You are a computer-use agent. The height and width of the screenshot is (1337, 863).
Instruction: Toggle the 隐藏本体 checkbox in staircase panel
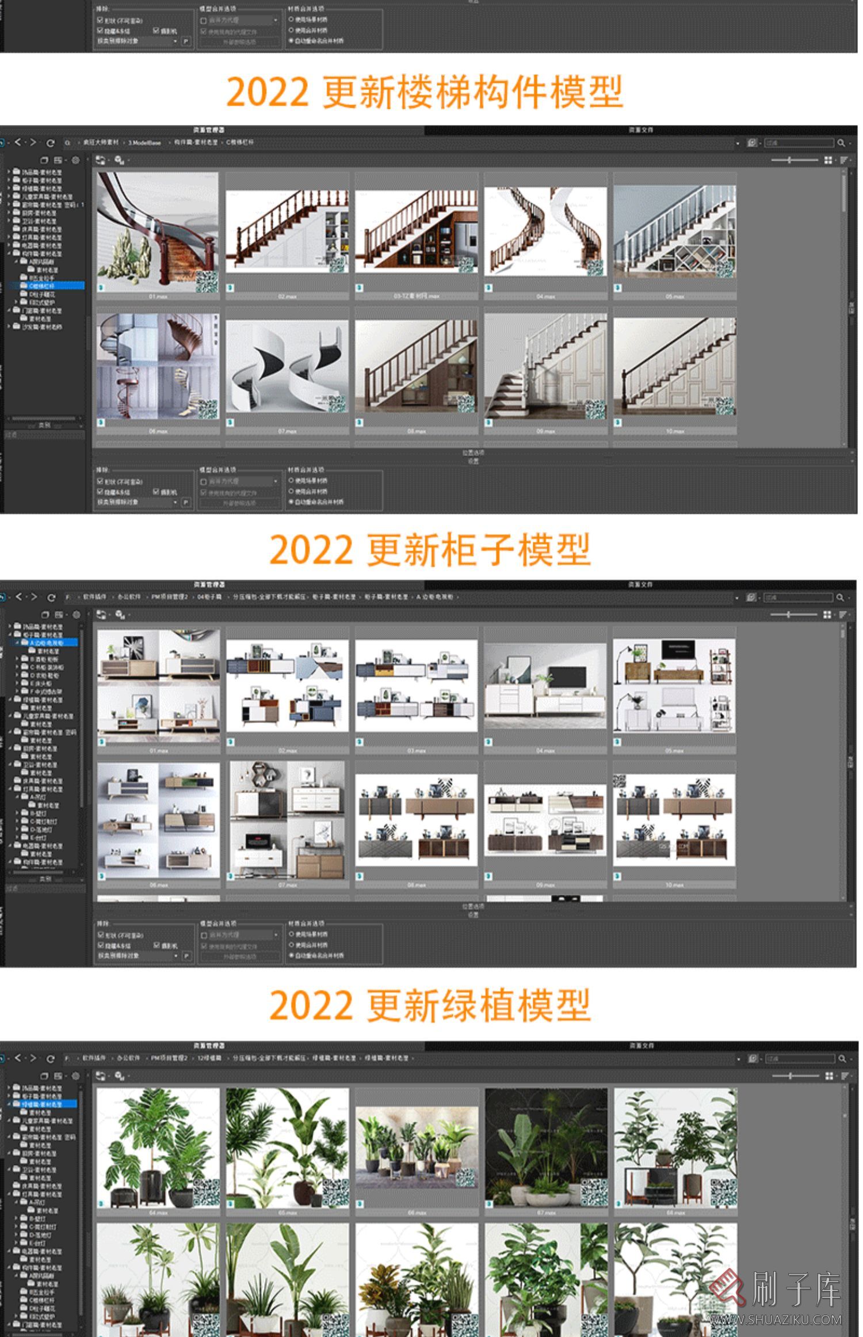click(x=100, y=492)
